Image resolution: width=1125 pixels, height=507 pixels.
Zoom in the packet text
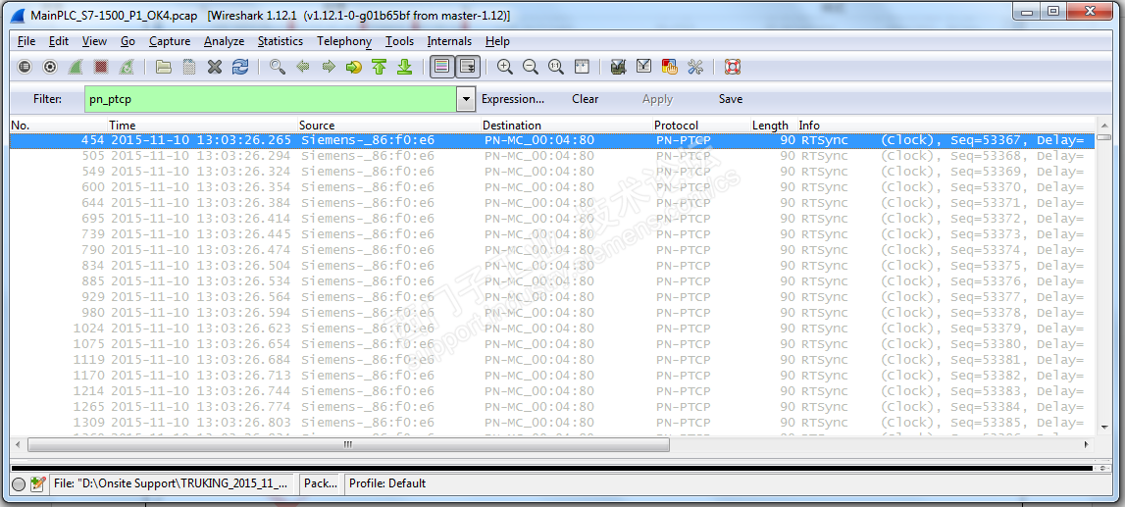505,67
